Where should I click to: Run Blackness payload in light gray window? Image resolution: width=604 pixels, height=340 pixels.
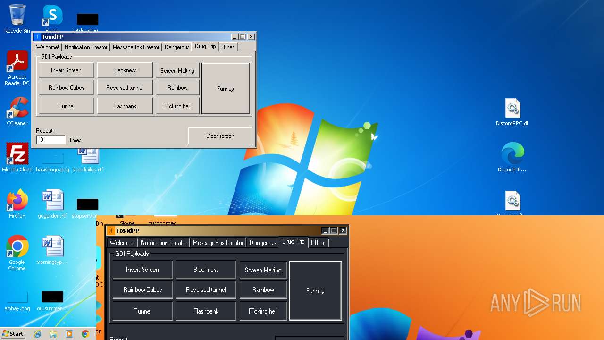125,70
